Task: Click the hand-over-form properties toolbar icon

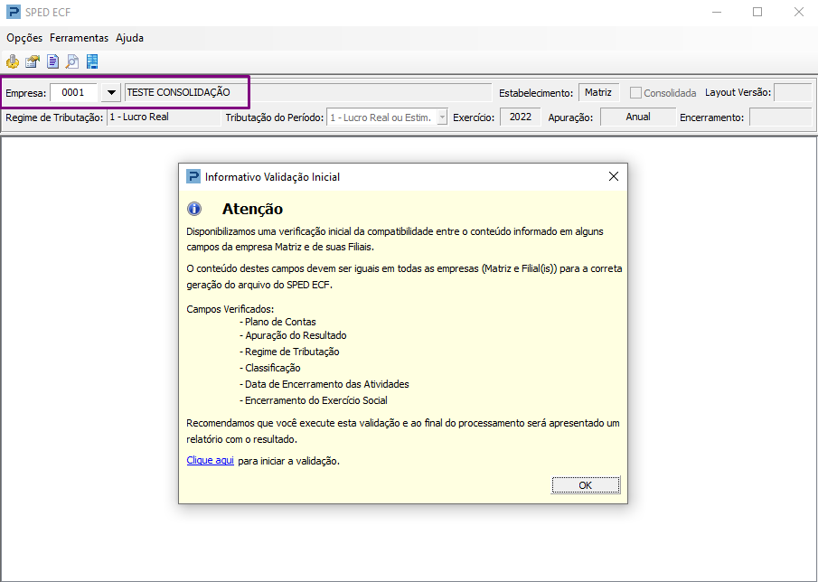Action: pyautogui.click(x=33, y=61)
